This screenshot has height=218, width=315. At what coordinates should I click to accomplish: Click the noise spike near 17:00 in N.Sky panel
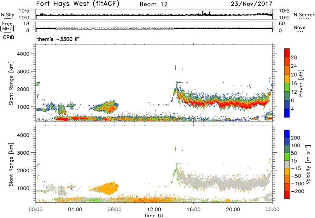click(203, 13)
